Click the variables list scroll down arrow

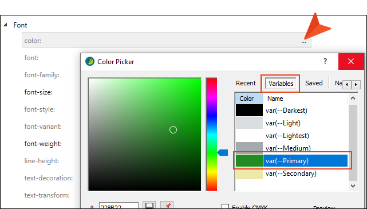[x=353, y=186]
